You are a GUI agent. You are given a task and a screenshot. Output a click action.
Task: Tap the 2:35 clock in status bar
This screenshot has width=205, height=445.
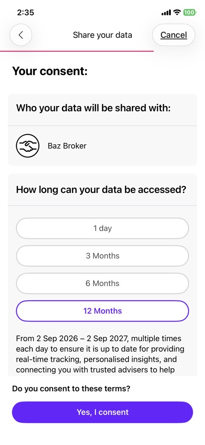click(x=26, y=13)
